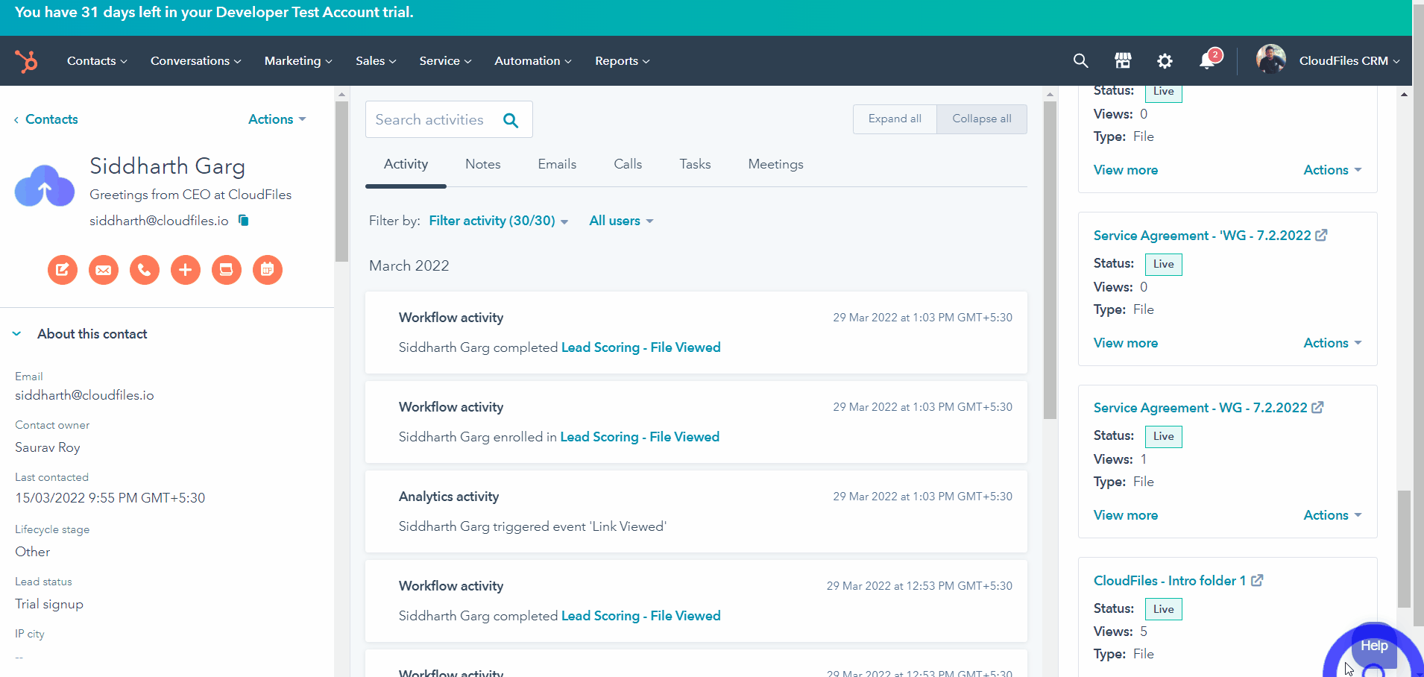Open the Marketplace icon in top bar
This screenshot has height=677, width=1424.
click(x=1123, y=60)
